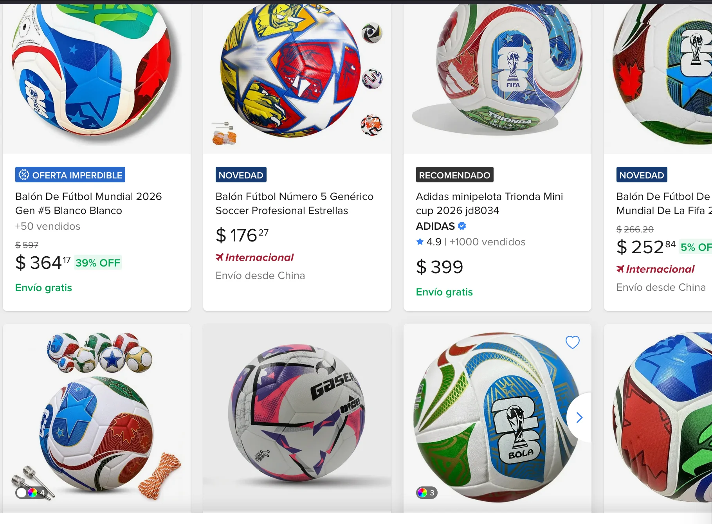
Task: Click the blue star rating icon
Action: click(x=420, y=242)
